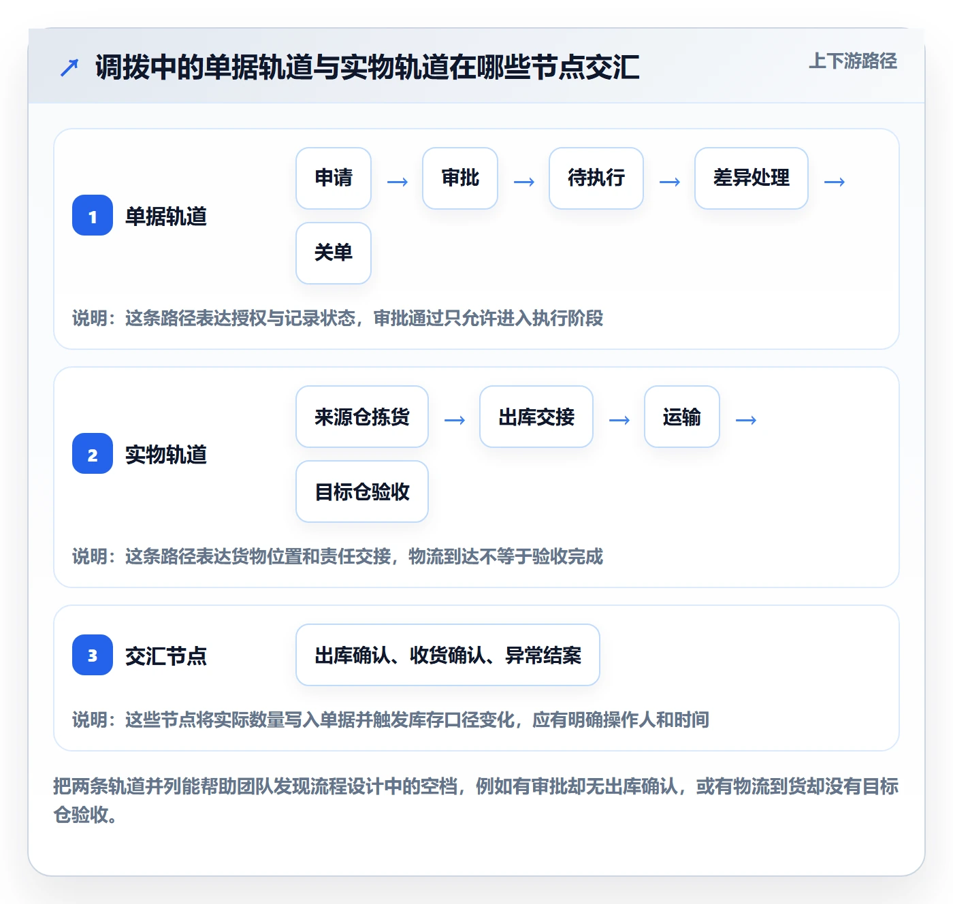Click the blue number 2 badge
This screenshot has height=904, width=953.
[93, 453]
